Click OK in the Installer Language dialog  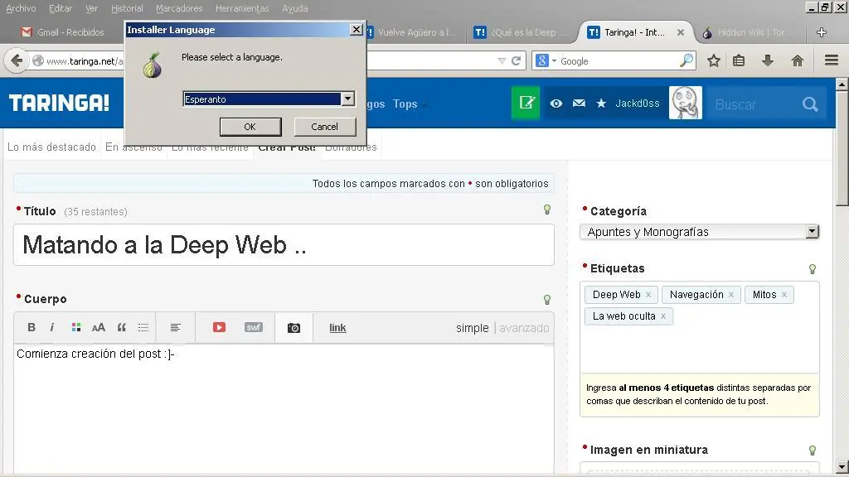(x=250, y=127)
